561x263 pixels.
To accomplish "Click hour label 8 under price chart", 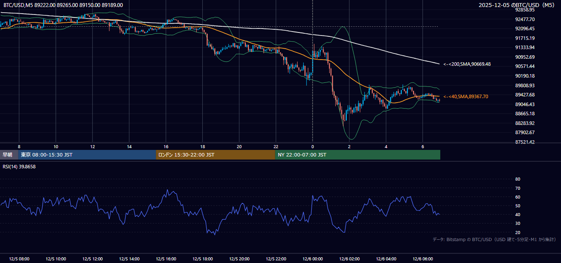I will [x=19, y=146].
